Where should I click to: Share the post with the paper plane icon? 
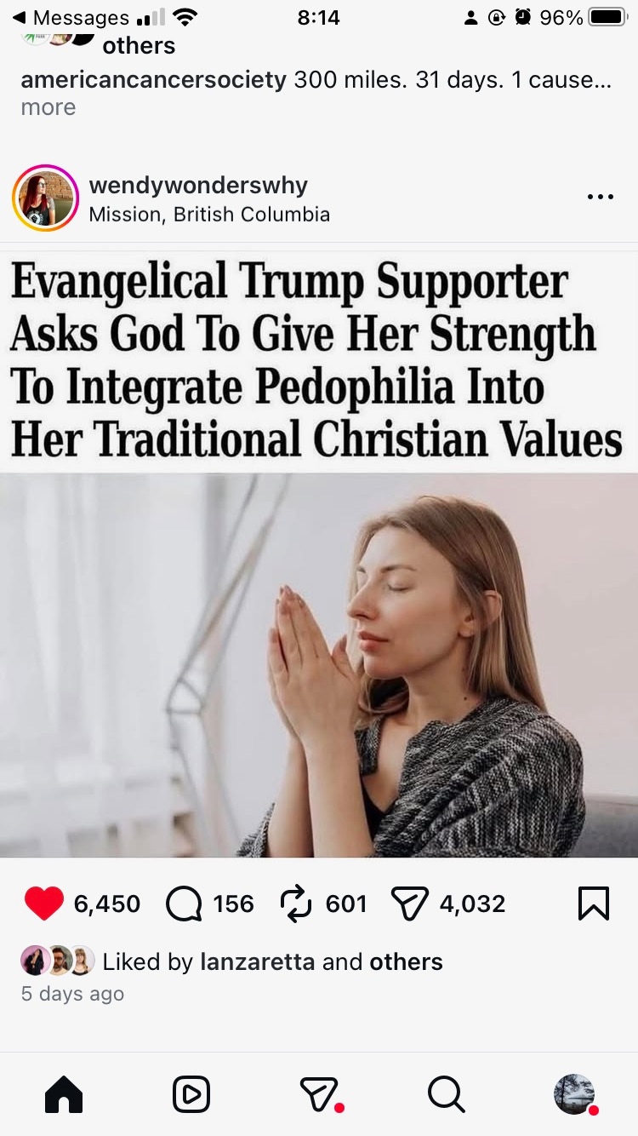pos(408,904)
